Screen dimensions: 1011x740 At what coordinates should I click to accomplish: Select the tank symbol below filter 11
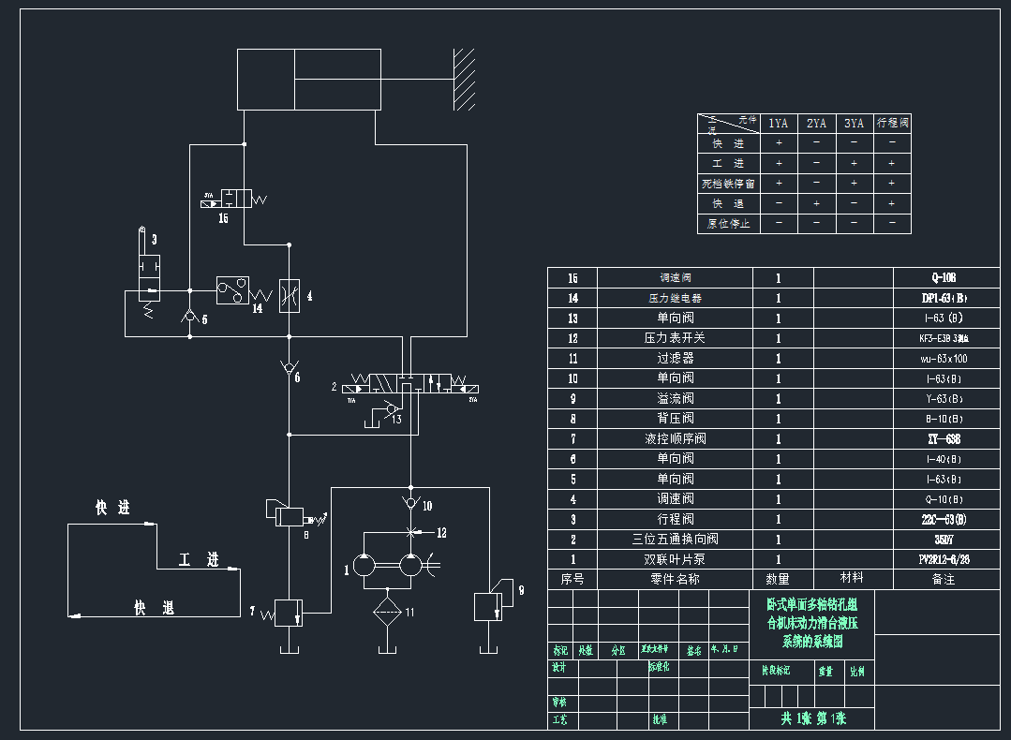click(x=387, y=648)
